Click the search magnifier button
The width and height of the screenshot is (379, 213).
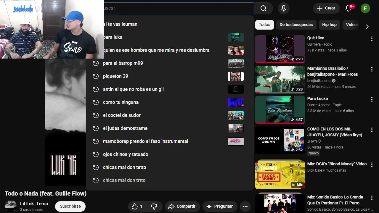[263, 8]
